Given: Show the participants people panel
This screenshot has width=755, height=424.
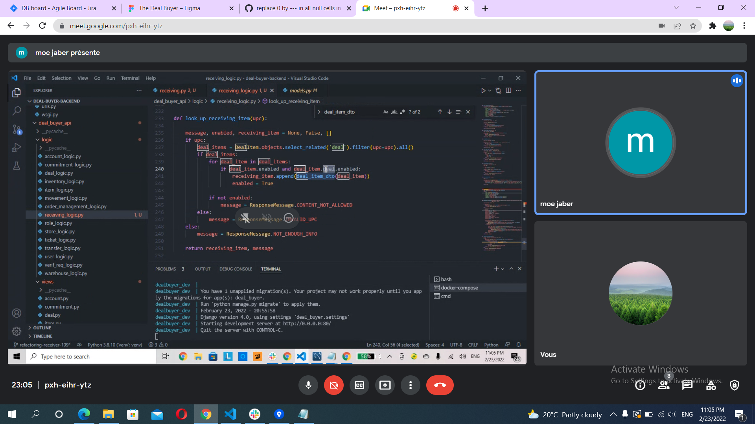Looking at the screenshot, I should (664, 385).
